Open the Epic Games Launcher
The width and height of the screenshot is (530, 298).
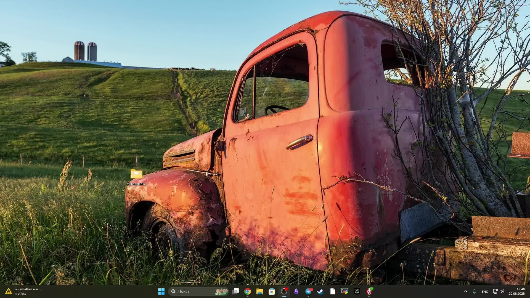(x=357, y=291)
